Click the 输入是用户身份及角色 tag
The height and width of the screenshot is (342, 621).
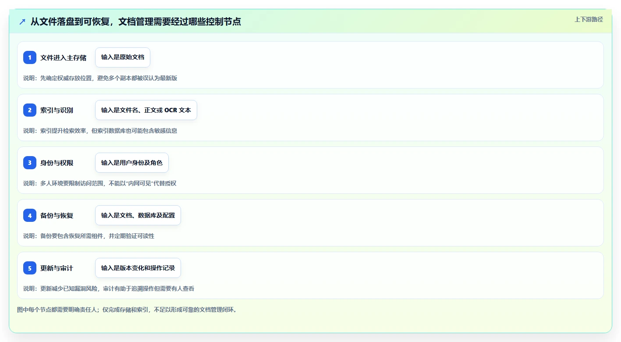pyautogui.click(x=132, y=163)
